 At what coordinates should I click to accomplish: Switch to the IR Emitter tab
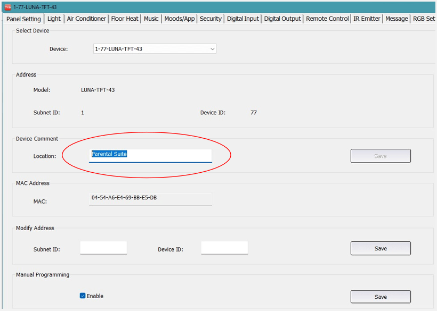(367, 19)
